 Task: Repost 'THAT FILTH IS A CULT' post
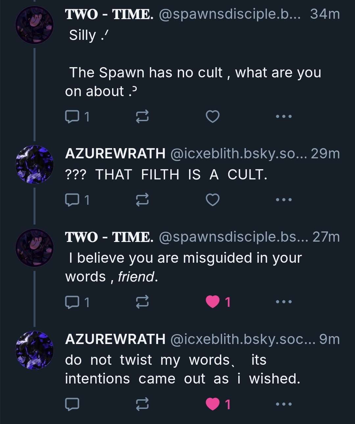point(142,199)
